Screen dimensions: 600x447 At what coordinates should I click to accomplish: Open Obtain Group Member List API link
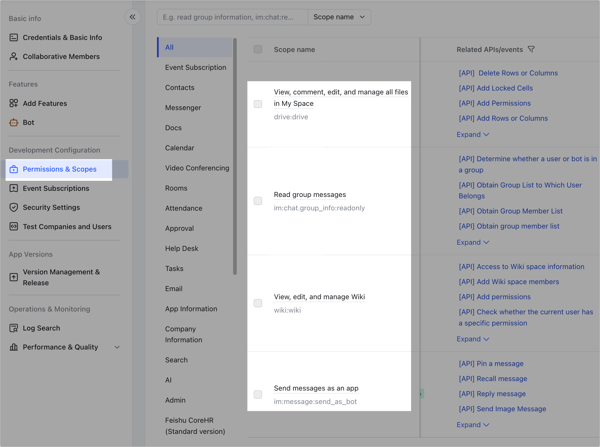click(x=510, y=211)
